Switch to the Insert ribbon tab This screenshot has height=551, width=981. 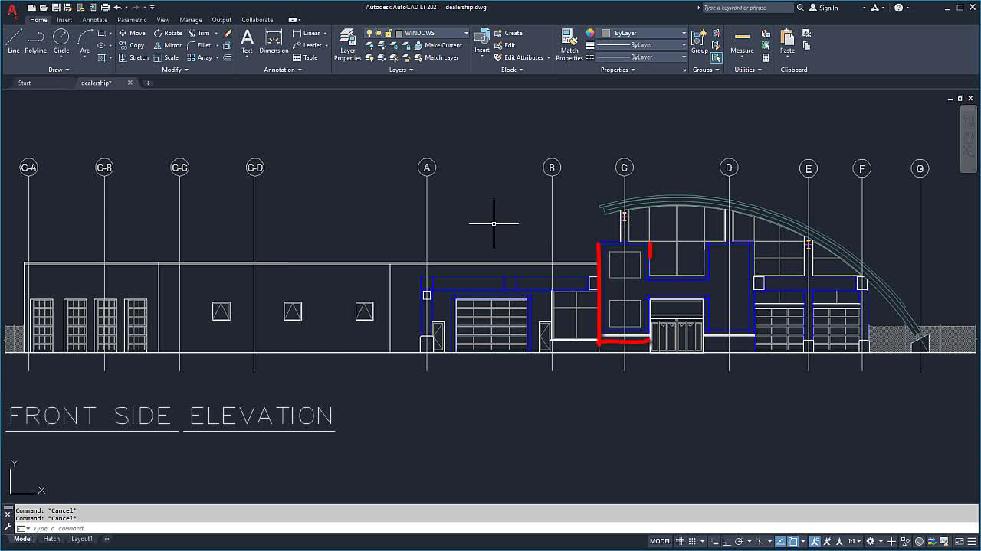tap(64, 20)
